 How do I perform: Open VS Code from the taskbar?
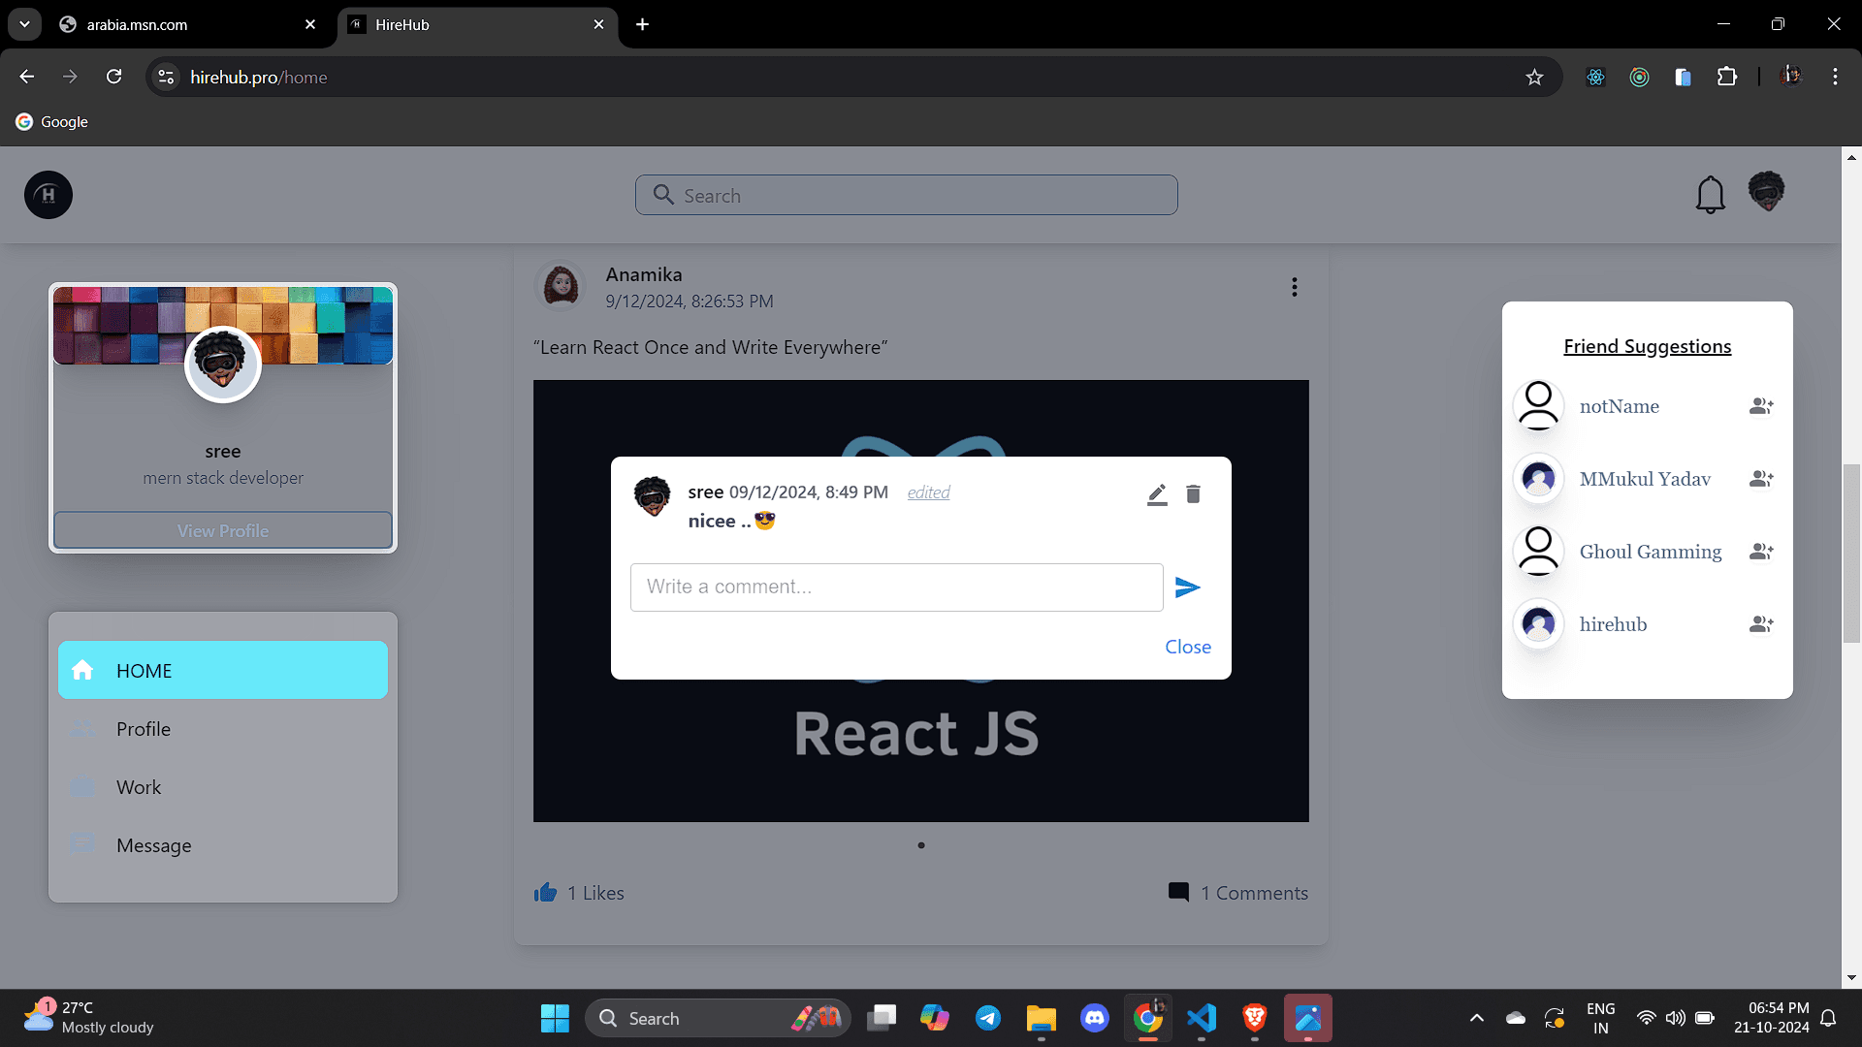(x=1202, y=1018)
